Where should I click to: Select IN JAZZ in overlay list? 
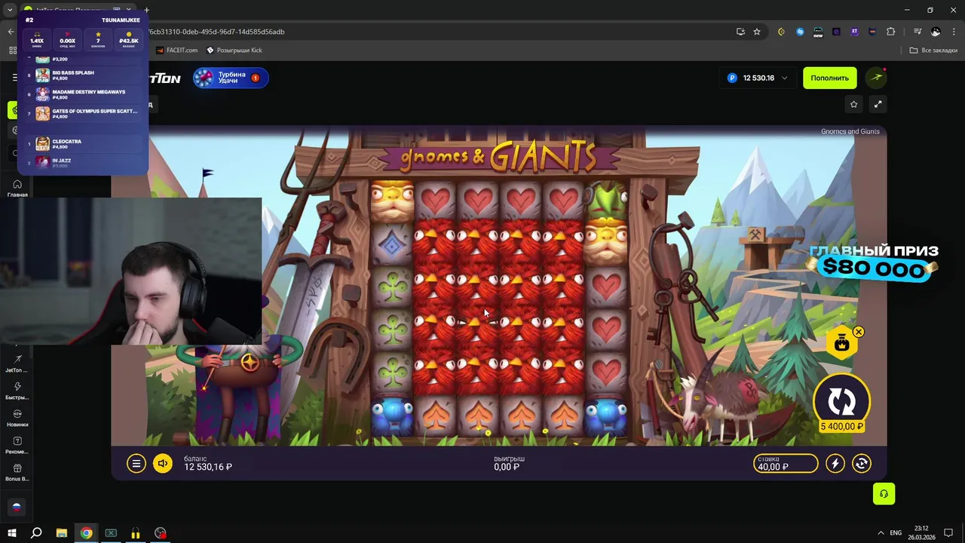click(x=83, y=161)
